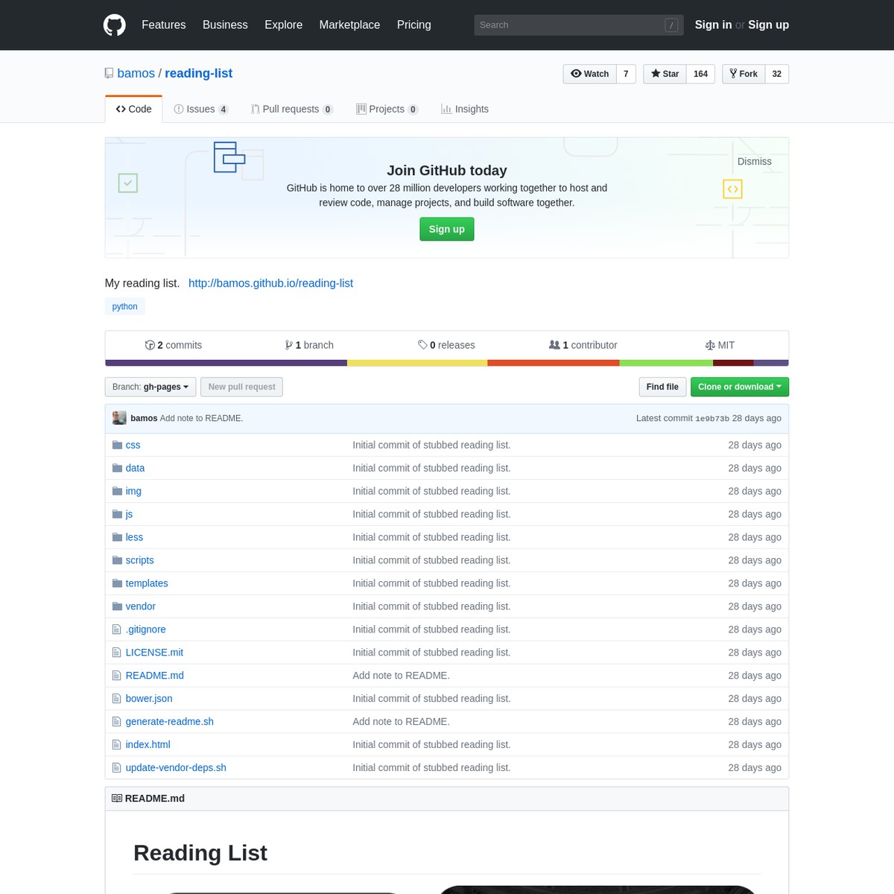Click the python topic tag
The image size is (894, 894).
125,306
